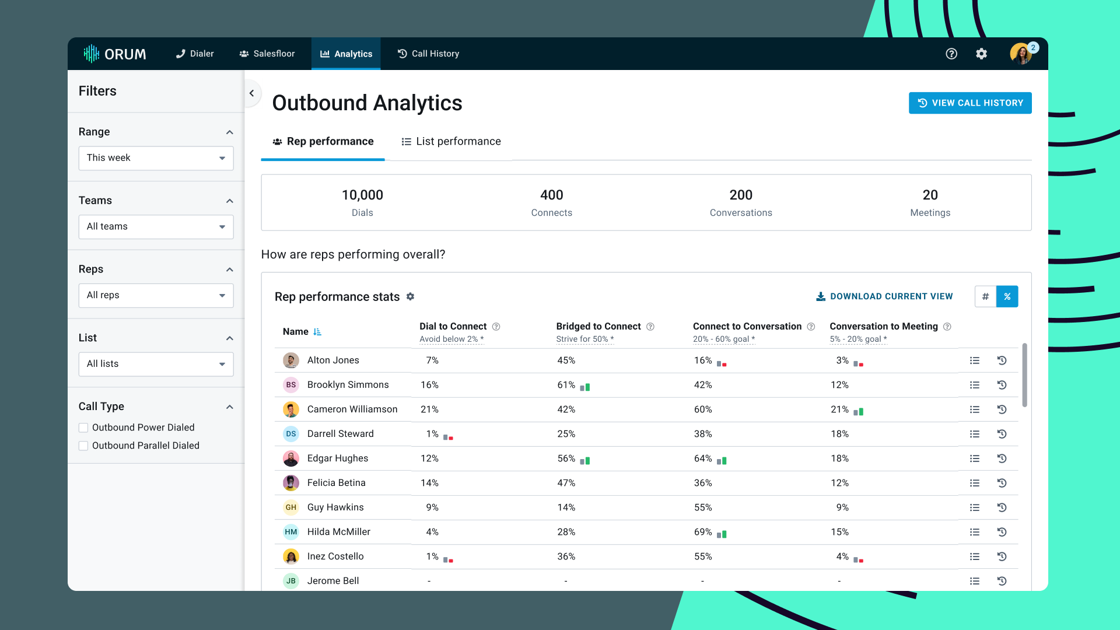Open the All teams dropdown
1120x630 pixels.
click(x=156, y=227)
